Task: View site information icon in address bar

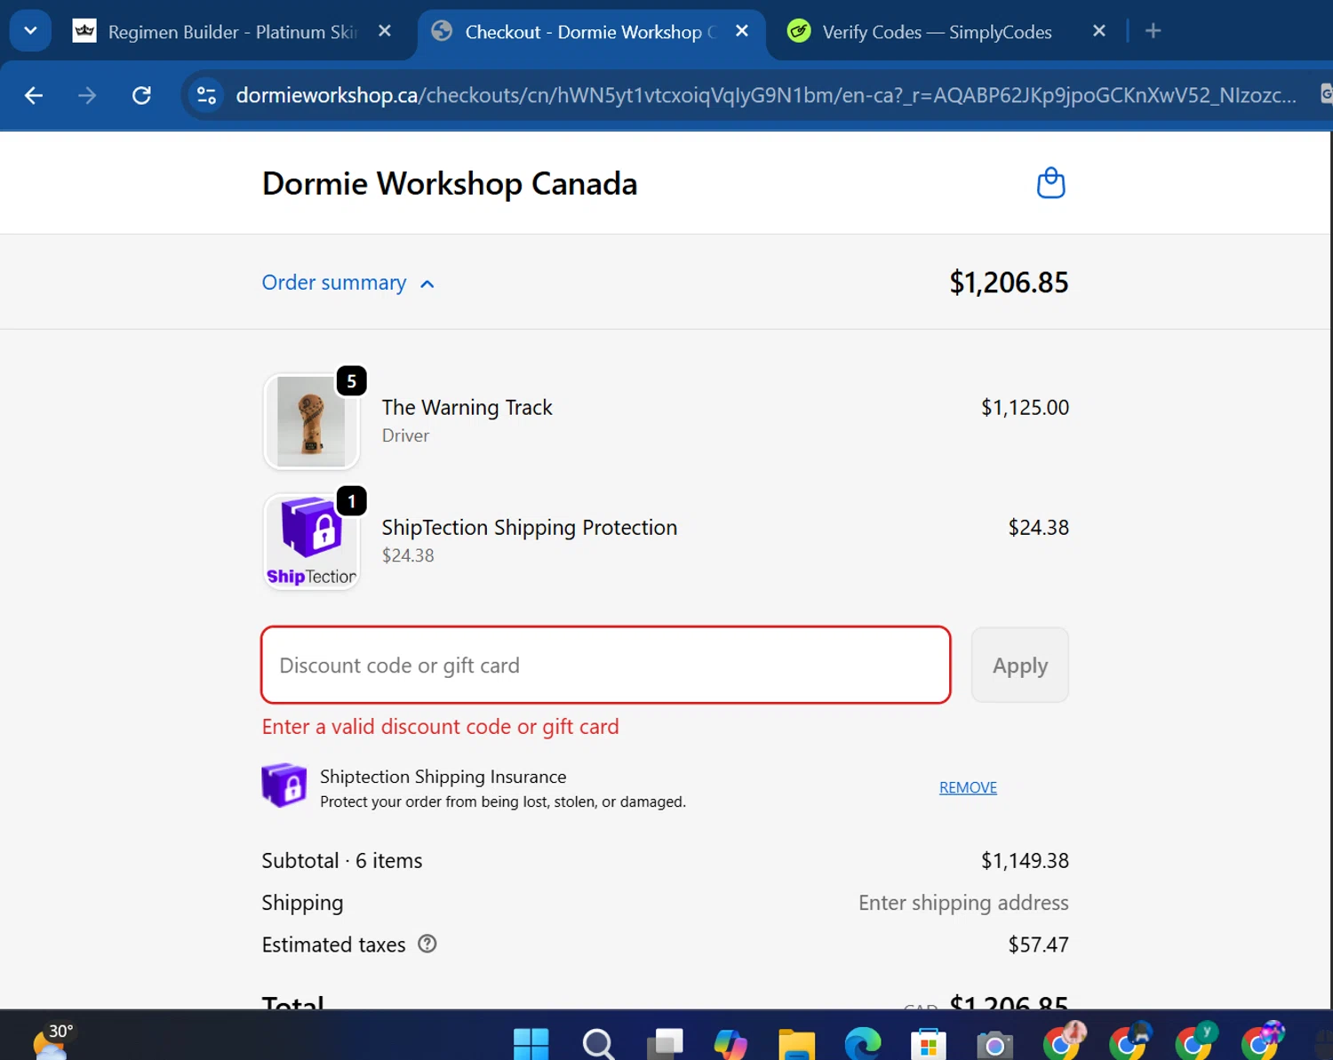Action: (206, 95)
